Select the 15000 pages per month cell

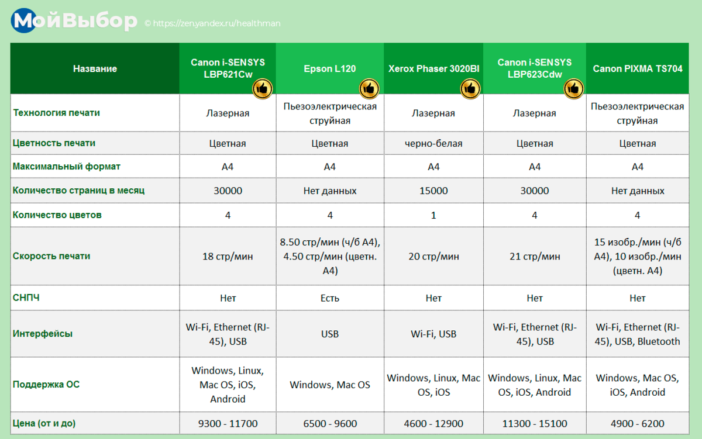coord(433,191)
